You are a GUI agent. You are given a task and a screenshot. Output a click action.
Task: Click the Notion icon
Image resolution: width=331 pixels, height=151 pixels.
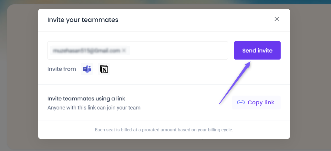[104, 69]
